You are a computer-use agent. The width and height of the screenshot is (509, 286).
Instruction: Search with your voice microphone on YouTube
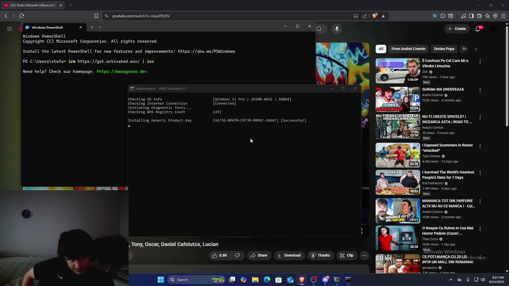(337, 29)
